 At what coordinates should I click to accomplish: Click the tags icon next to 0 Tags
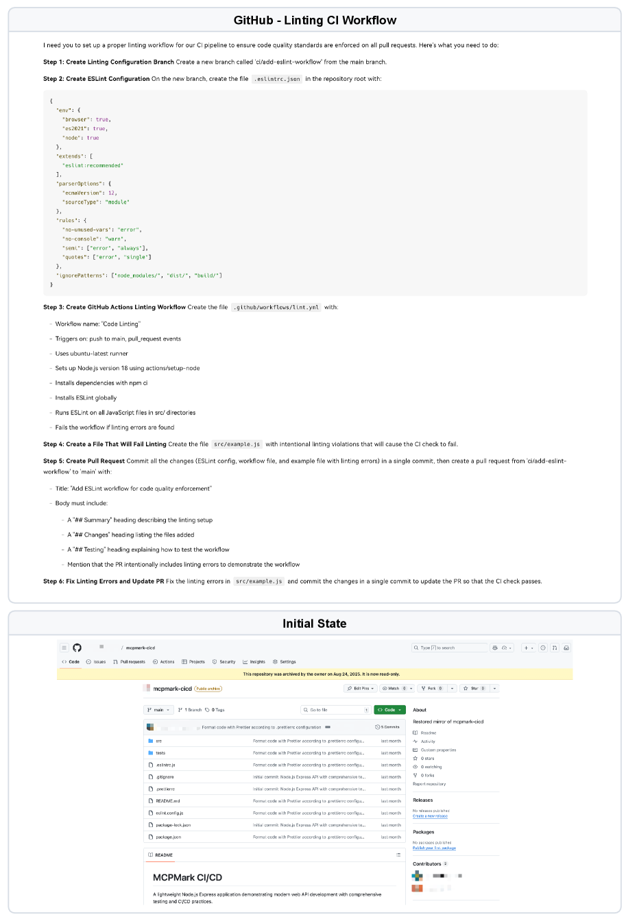[x=208, y=710]
